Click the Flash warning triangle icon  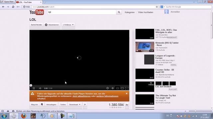pyautogui.click(x=32, y=94)
